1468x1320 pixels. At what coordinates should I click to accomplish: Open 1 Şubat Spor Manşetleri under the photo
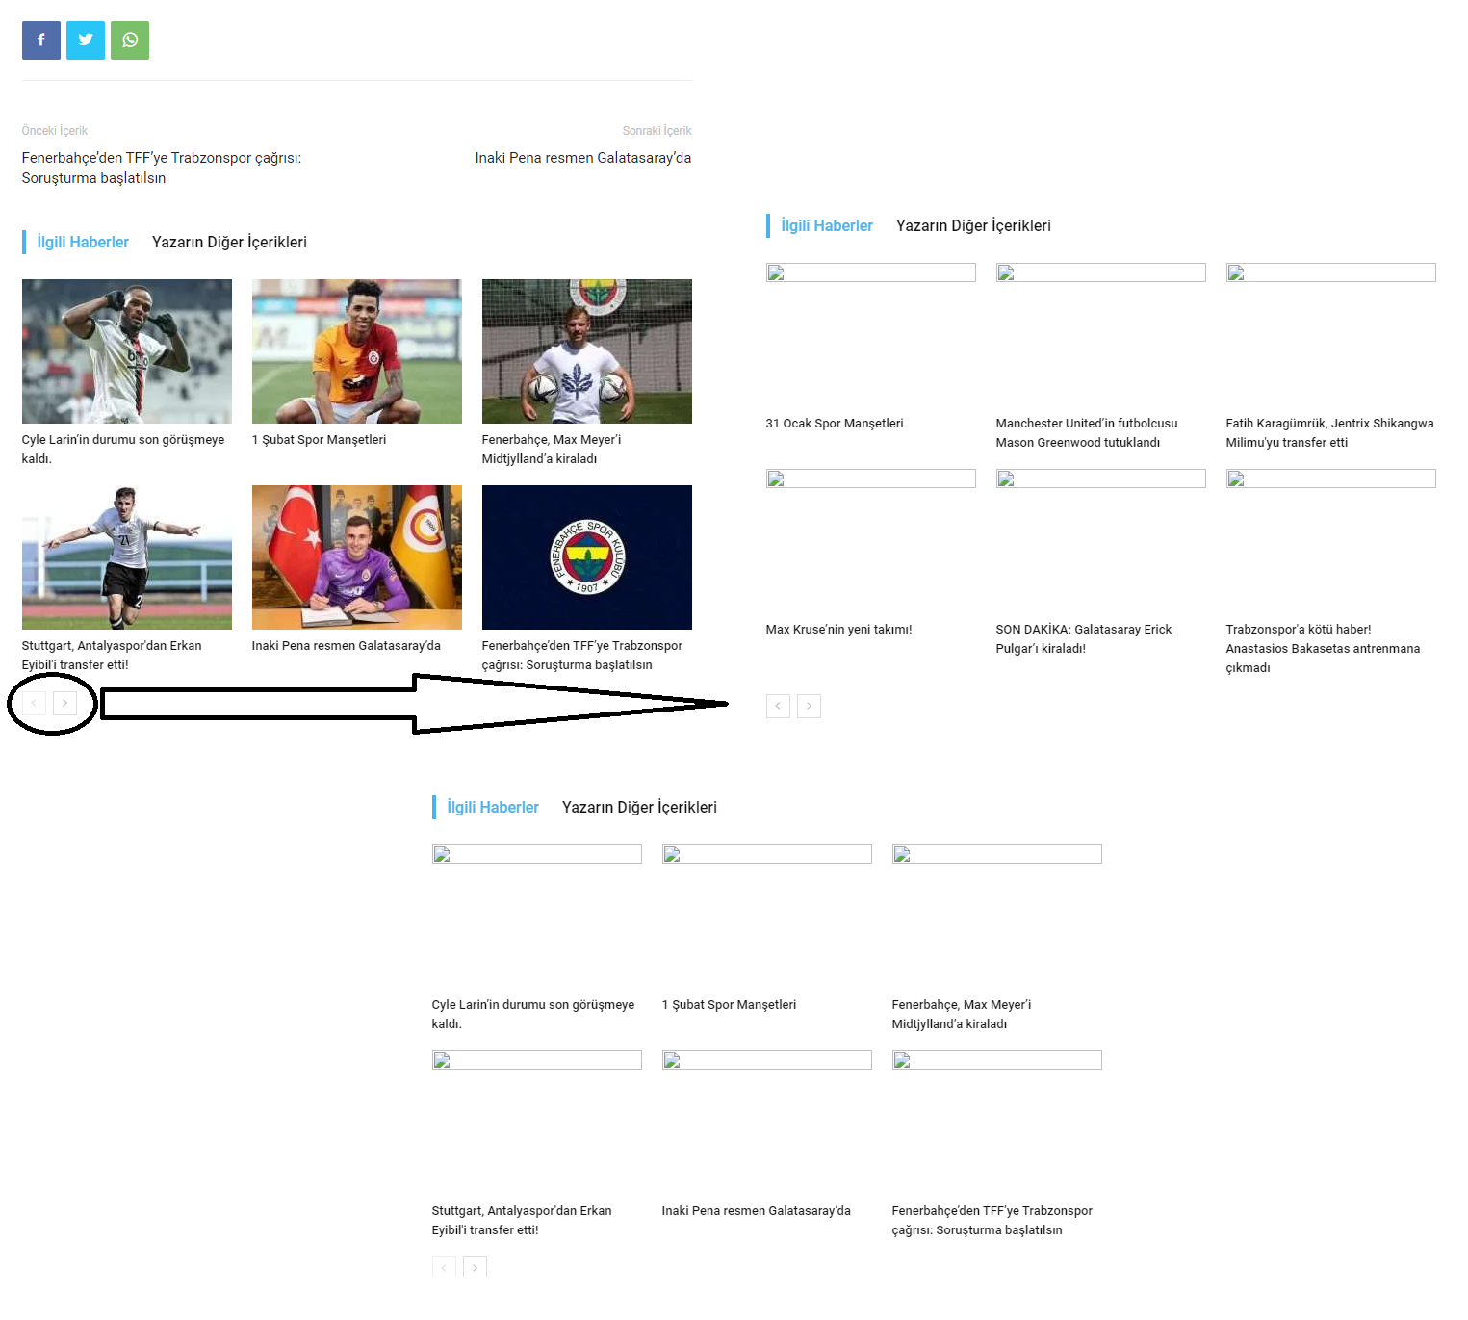point(319,440)
